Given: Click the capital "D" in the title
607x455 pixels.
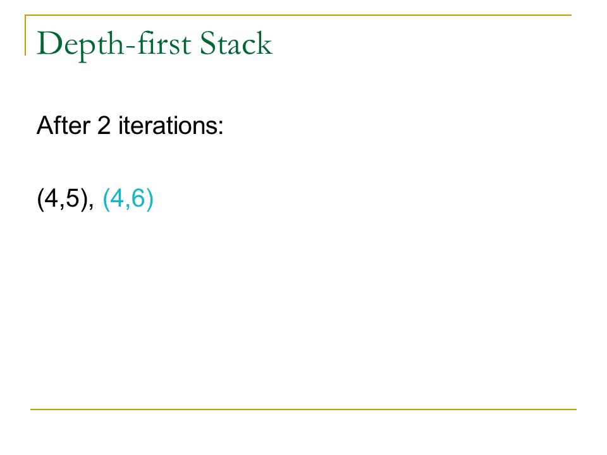Looking at the screenshot, I should (x=47, y=44).
